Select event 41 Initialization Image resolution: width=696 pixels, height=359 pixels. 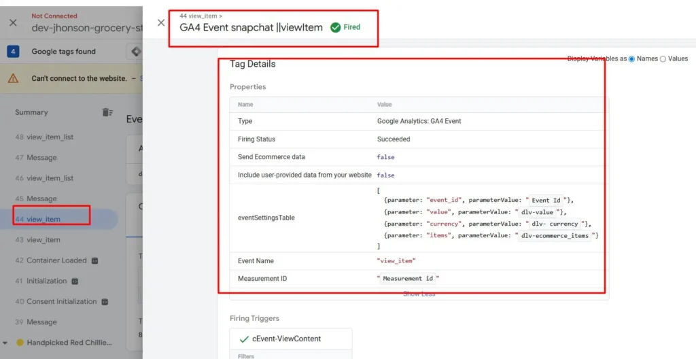pyautogui.click(x=41, y=281)
